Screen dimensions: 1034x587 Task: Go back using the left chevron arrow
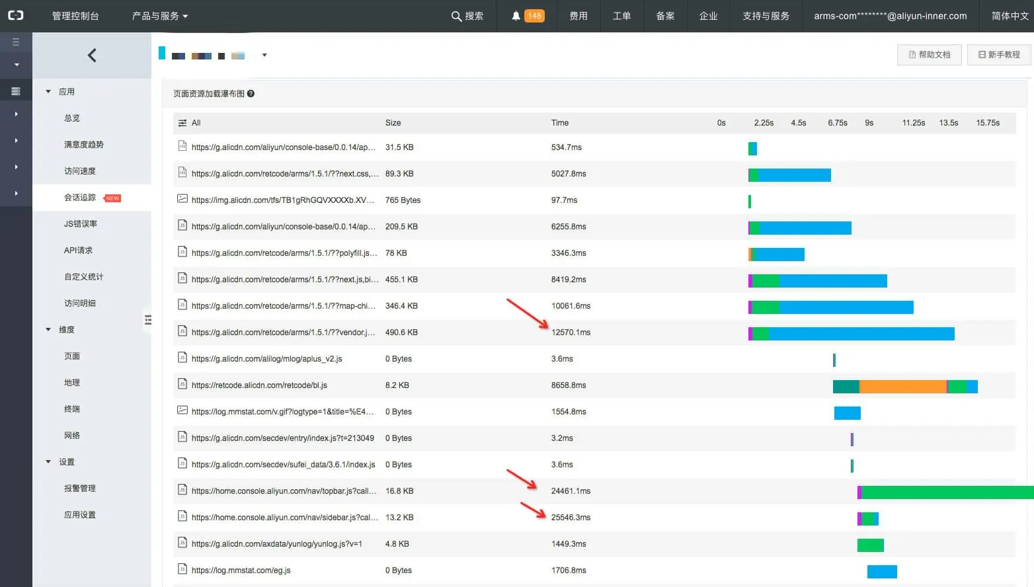[x=92, y=56]
